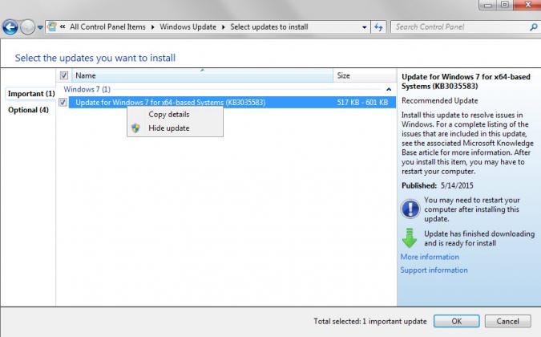Open the More information link
The height and width of the screenshot is (337, 541).
pos(430,257)
